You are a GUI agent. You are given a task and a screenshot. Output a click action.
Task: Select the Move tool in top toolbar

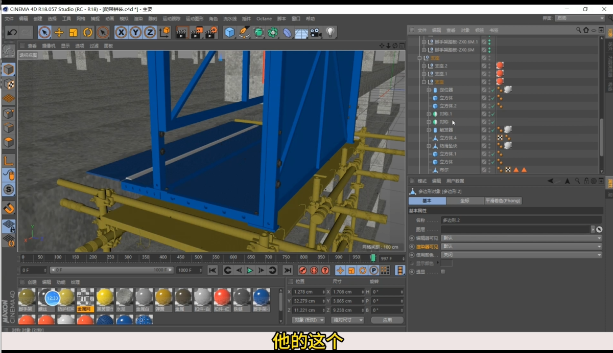[x=59, y=32]
